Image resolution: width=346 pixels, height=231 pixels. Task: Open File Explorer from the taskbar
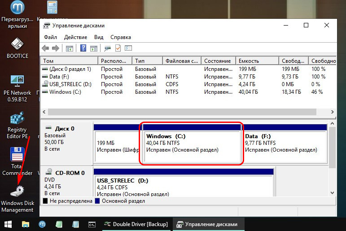(26, 224)
